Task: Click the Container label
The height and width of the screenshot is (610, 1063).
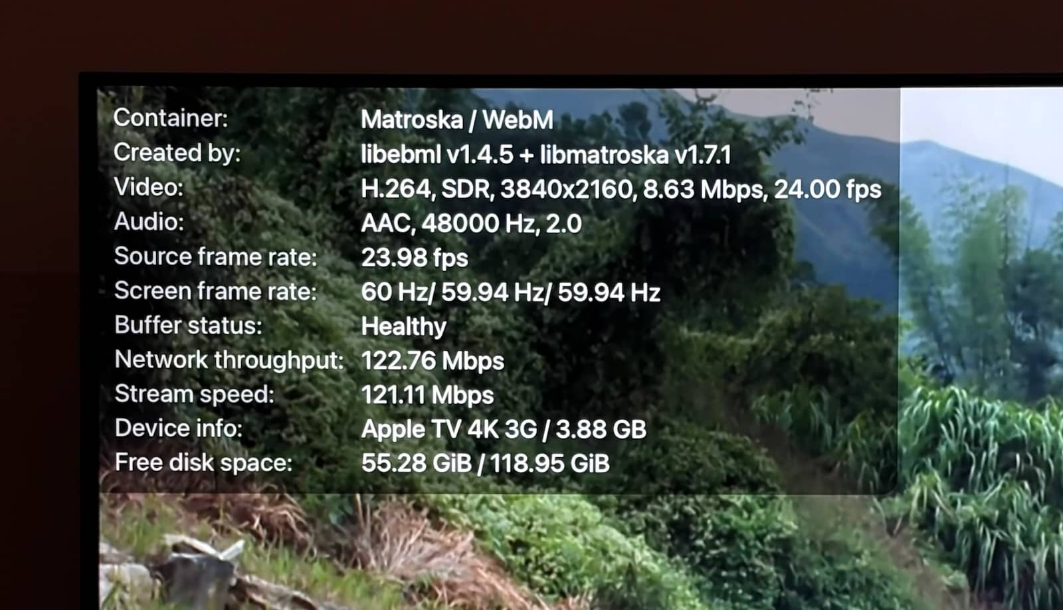Action: click(x=171, y=118)
